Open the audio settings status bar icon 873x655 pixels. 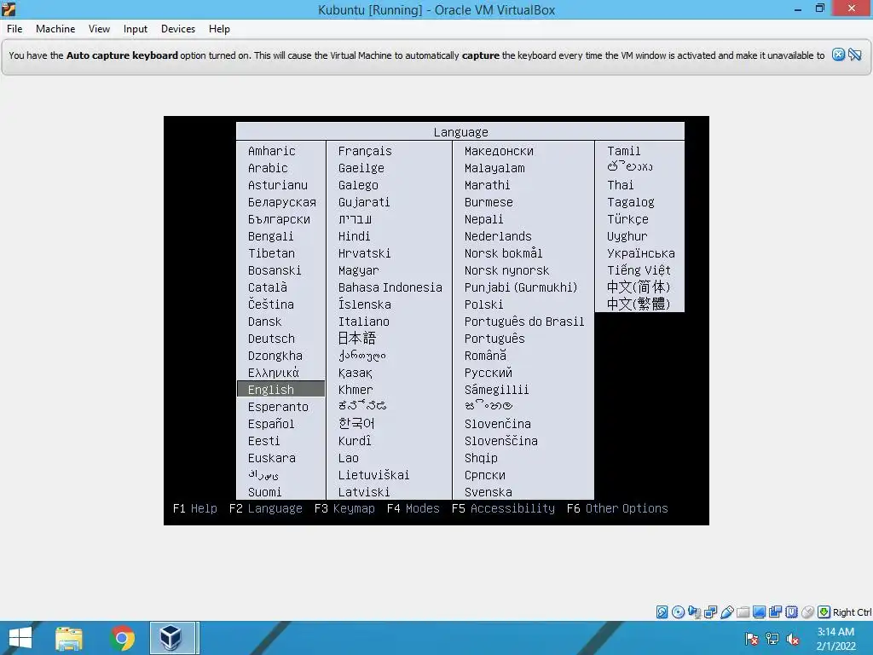[694, 612]
